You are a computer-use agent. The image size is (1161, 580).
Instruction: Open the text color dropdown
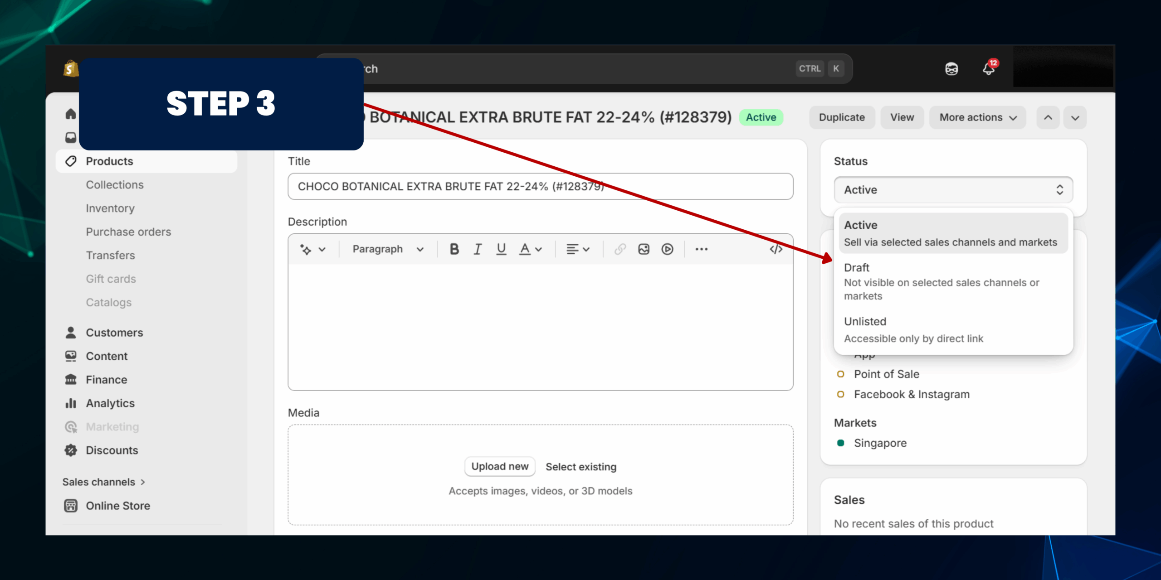[x=531, y=249]
